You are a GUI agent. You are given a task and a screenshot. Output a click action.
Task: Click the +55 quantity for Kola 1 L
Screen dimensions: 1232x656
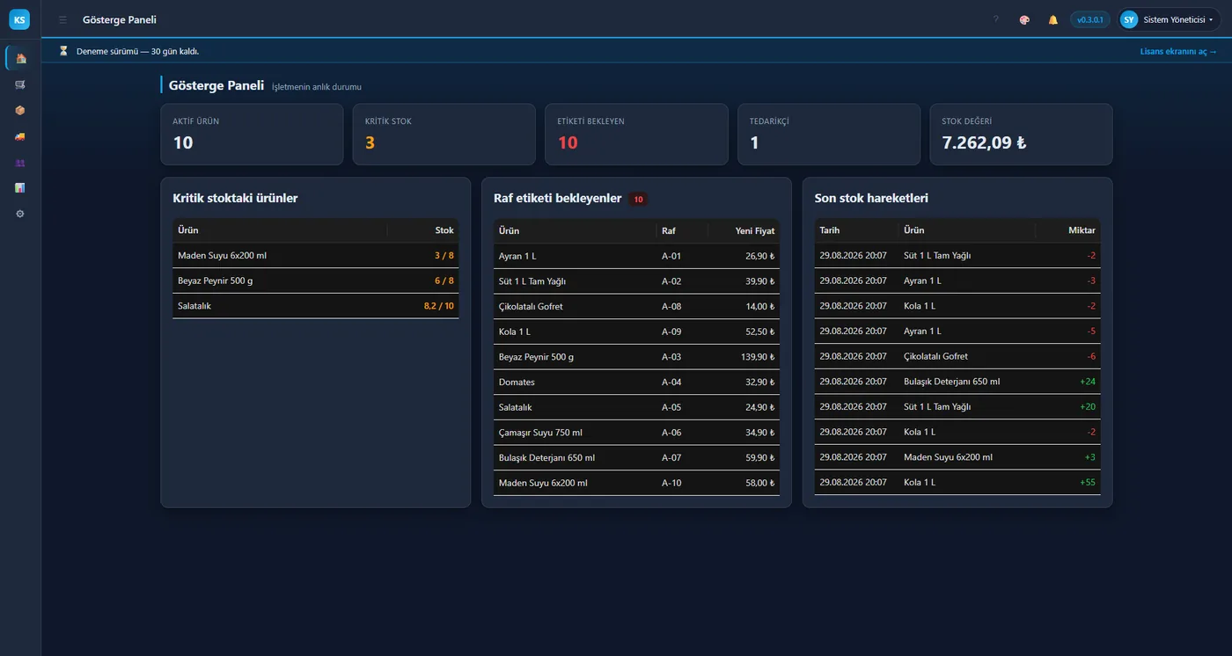1088,483
